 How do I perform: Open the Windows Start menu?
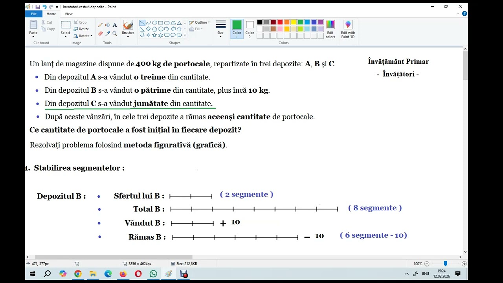pos(33,274)
